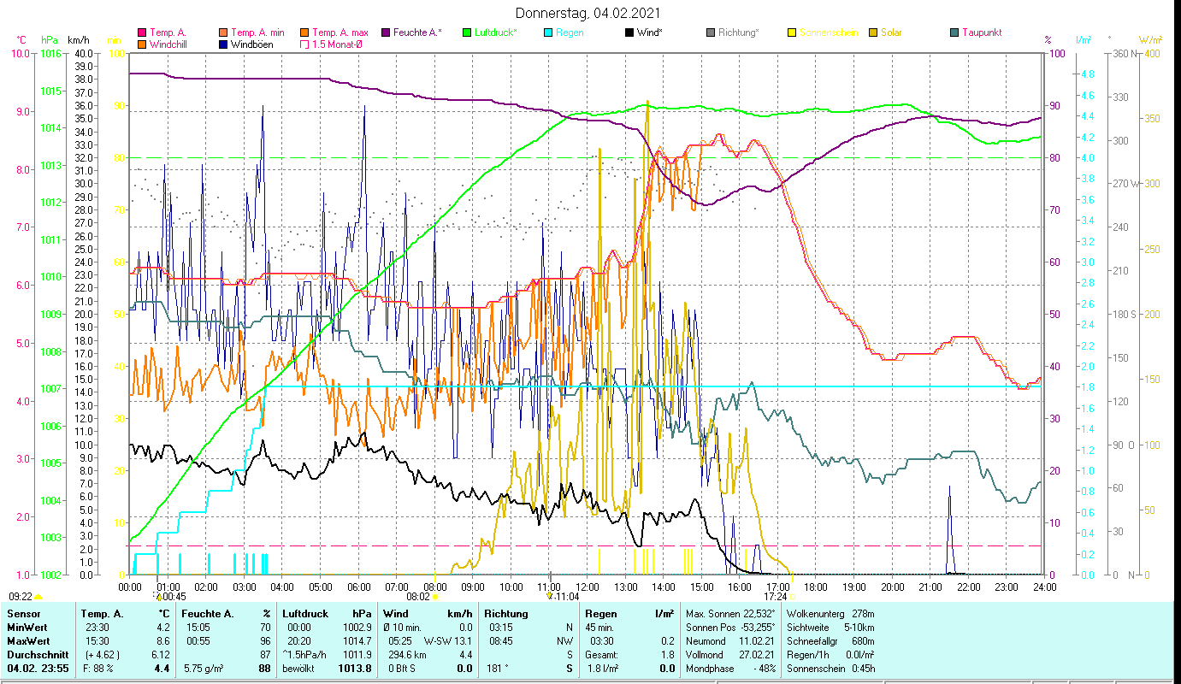
Task: Select the purple Feuchte A.* legend square
Action: (385, 32)
